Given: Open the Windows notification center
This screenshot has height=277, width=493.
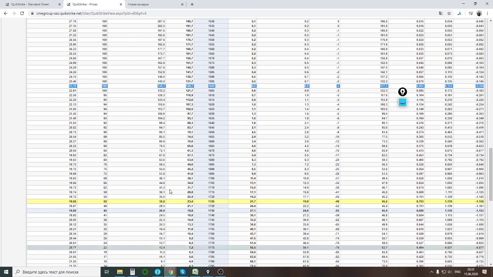Looking at the screenshot, I should click(x=485, y=272).
